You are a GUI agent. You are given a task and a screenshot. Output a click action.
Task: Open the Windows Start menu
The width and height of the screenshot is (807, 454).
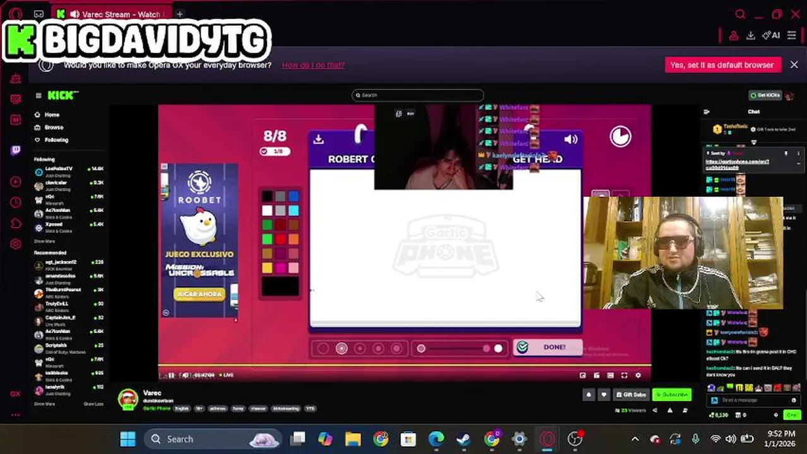128,439
